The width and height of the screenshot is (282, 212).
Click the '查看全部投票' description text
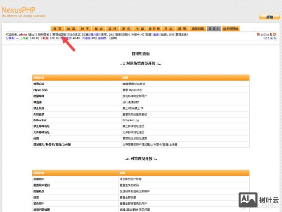click(x=128, y=198)
